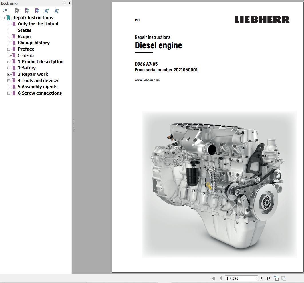The height and width of the screenshot is (283, 304).
Task: Open the bookmarks options menu
Action: [5, 10]
